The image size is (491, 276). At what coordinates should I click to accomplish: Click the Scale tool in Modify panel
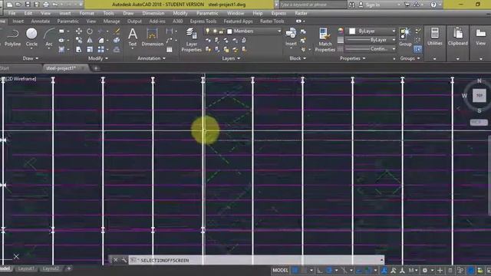coord(90,49)
